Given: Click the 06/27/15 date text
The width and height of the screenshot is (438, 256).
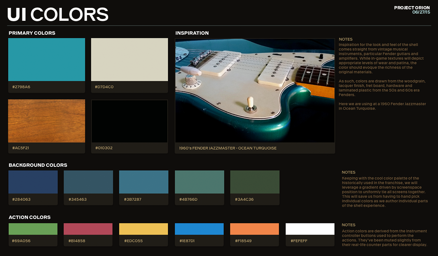Looking at the screenshot, I should point(421,12).
